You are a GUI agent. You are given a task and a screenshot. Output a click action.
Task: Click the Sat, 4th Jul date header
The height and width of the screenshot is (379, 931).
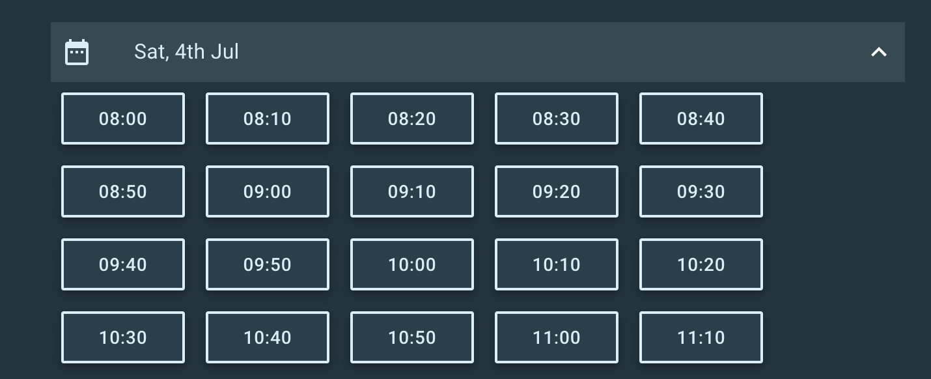[186, 52]
